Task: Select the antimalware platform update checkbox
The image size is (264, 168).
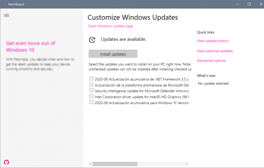Action: tap(91, 85)
